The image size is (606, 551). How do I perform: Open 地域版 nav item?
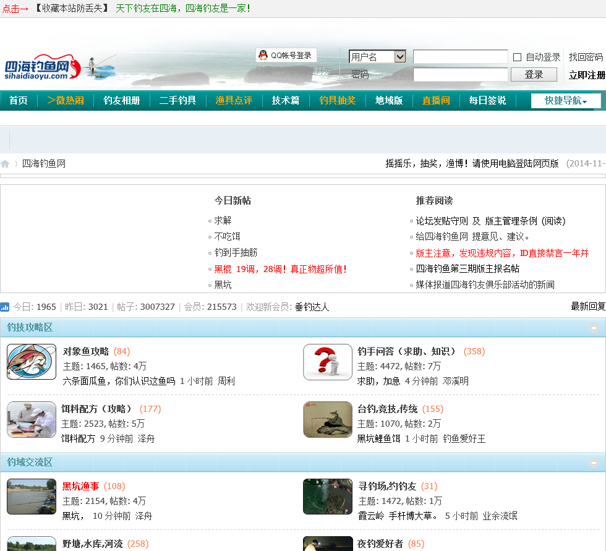point(389,100)
